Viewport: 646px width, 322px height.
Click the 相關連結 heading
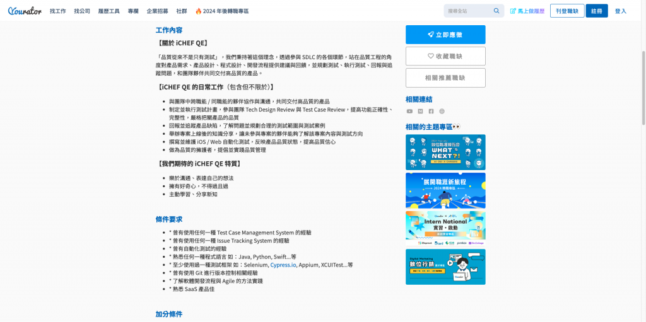click(419, 99)
